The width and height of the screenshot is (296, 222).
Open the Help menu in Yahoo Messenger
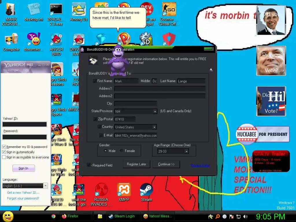click(x=26, y=70)
